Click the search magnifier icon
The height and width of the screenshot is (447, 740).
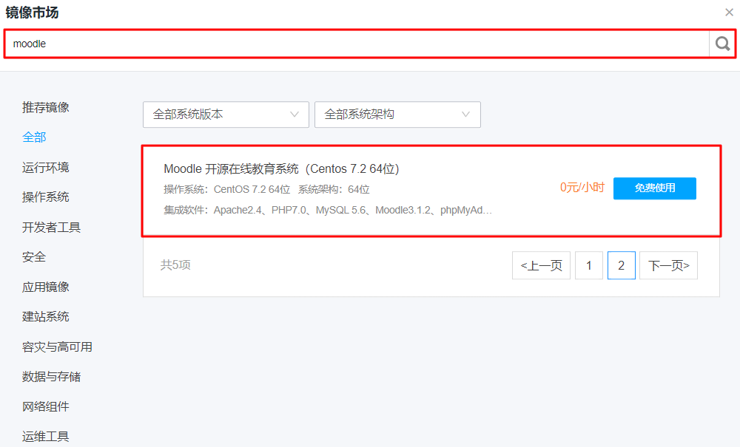722,44
